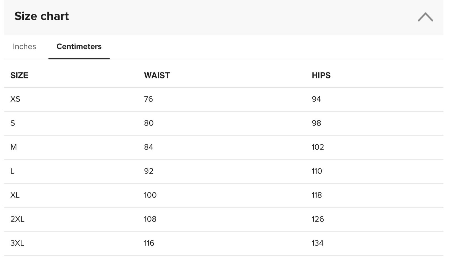Select the XS size row
Screen dimensions: 449x276
click(x=224, y=99)
